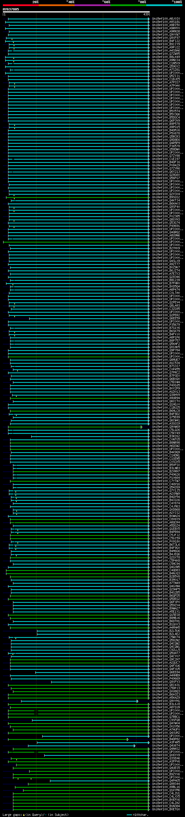Click the UniRef100_Q5UAT7 label

(166, 653)
